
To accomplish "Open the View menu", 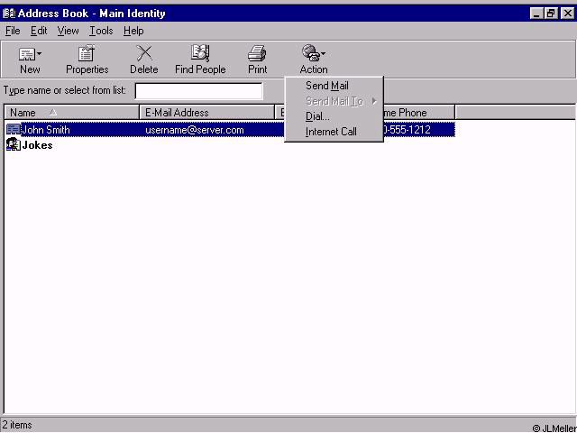I will 69,31.
